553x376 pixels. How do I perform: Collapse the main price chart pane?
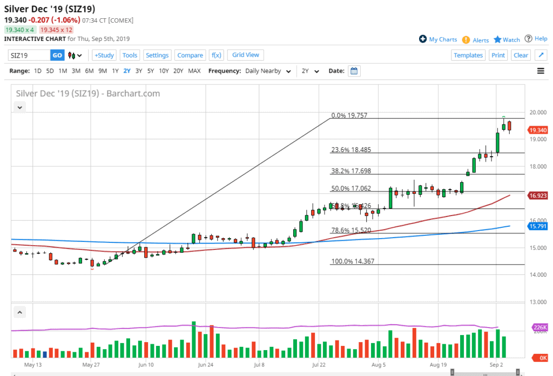tap(20, 107)
